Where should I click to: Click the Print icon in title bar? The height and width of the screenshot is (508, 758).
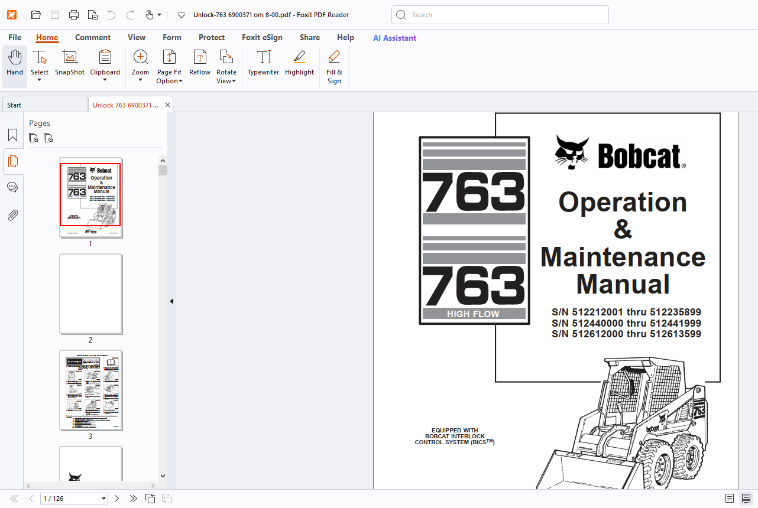point(73,15)
